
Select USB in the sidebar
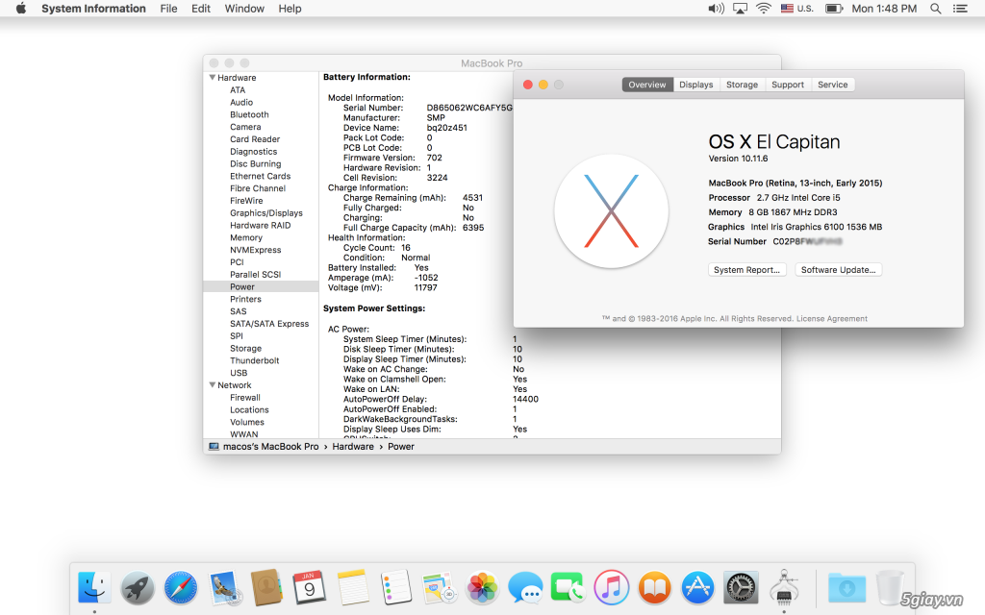click(239, 373)
